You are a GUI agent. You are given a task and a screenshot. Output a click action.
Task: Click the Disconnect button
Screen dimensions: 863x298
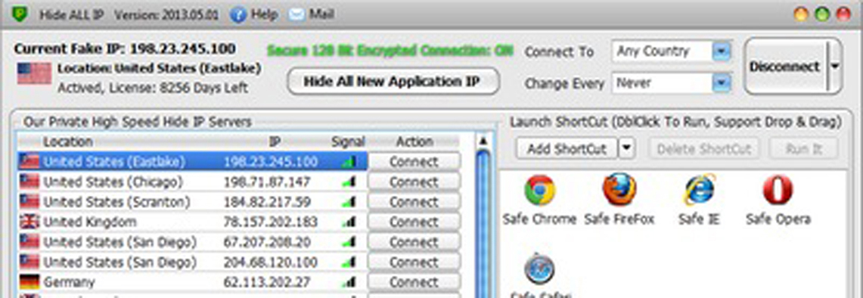coord(785,67)
